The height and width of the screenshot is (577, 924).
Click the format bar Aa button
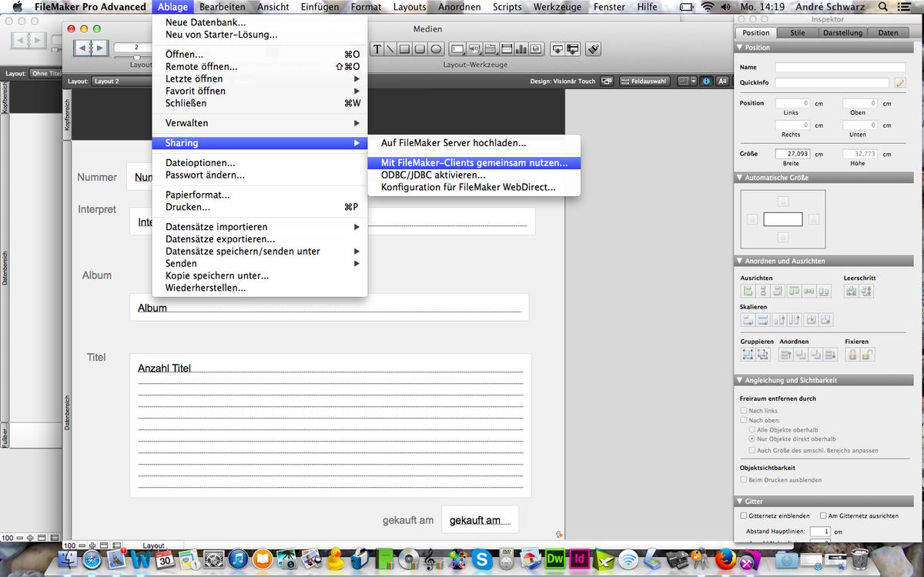pyautogui.click(x=723, y=81)
